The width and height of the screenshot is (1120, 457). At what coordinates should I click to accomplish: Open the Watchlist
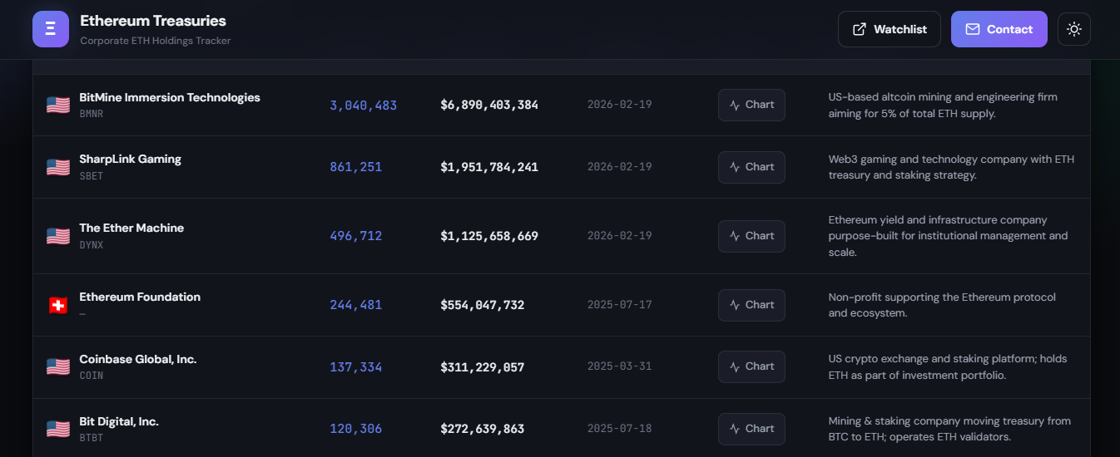889,29
